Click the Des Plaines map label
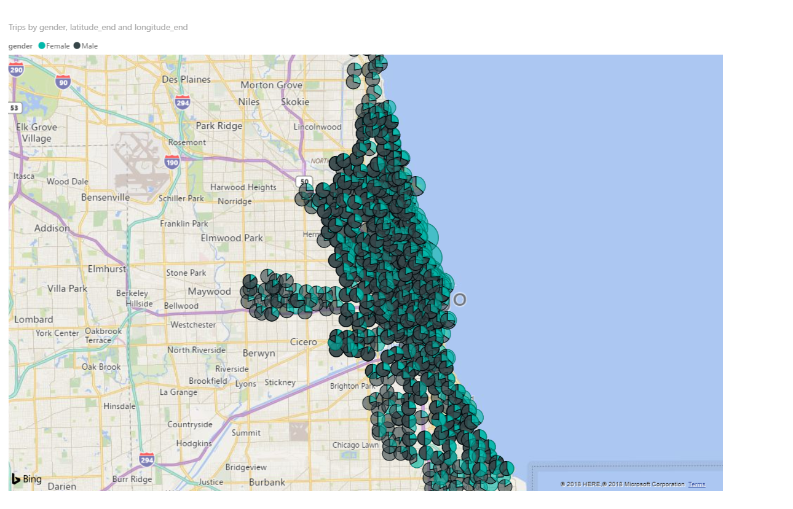The width and height of the screenshot is (793, 509). (186, 80)
